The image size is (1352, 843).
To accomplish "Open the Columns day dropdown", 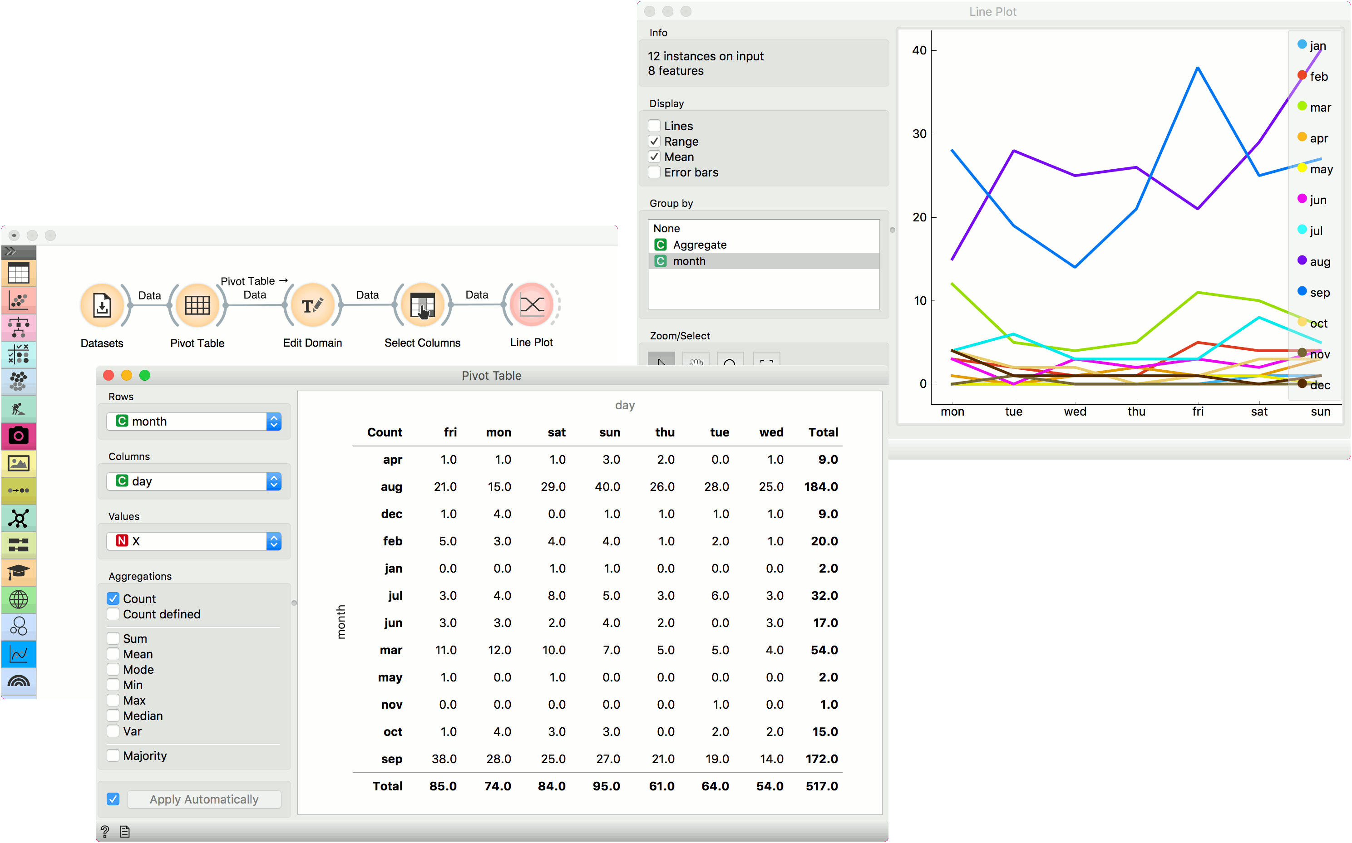I will [194, 481].
